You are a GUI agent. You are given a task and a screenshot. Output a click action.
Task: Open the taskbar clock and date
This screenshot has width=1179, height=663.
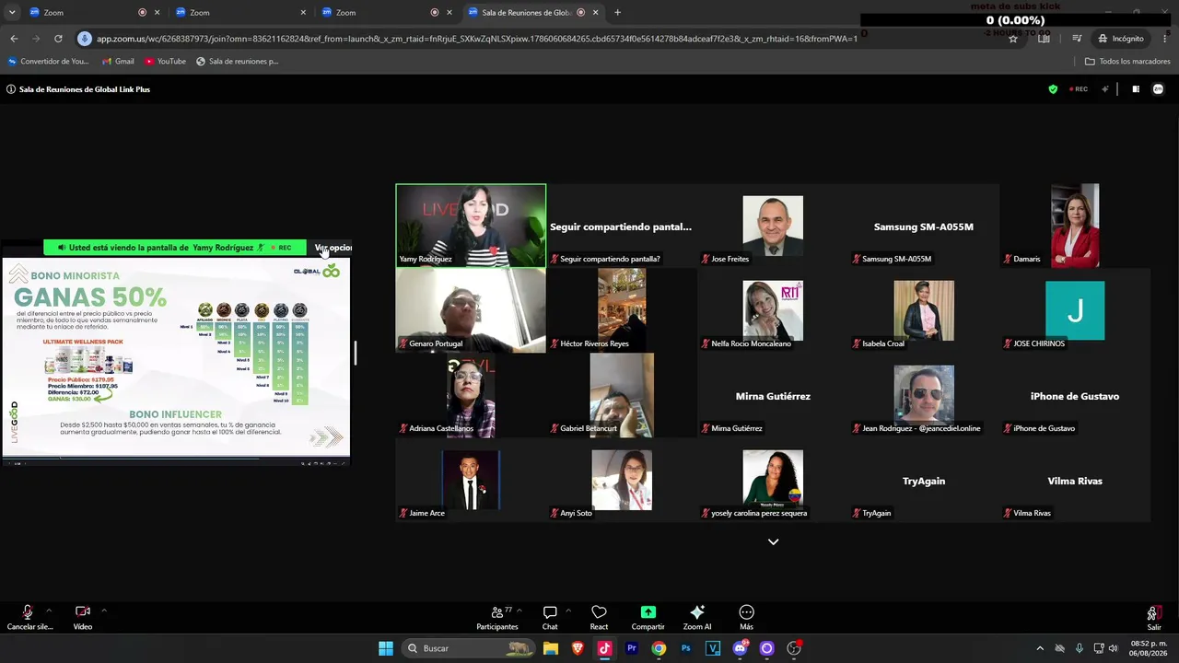click(x=1149, y=648)
